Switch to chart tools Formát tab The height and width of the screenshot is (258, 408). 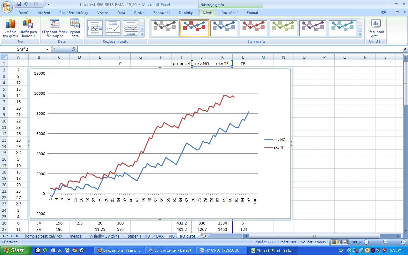pos(252,13)
